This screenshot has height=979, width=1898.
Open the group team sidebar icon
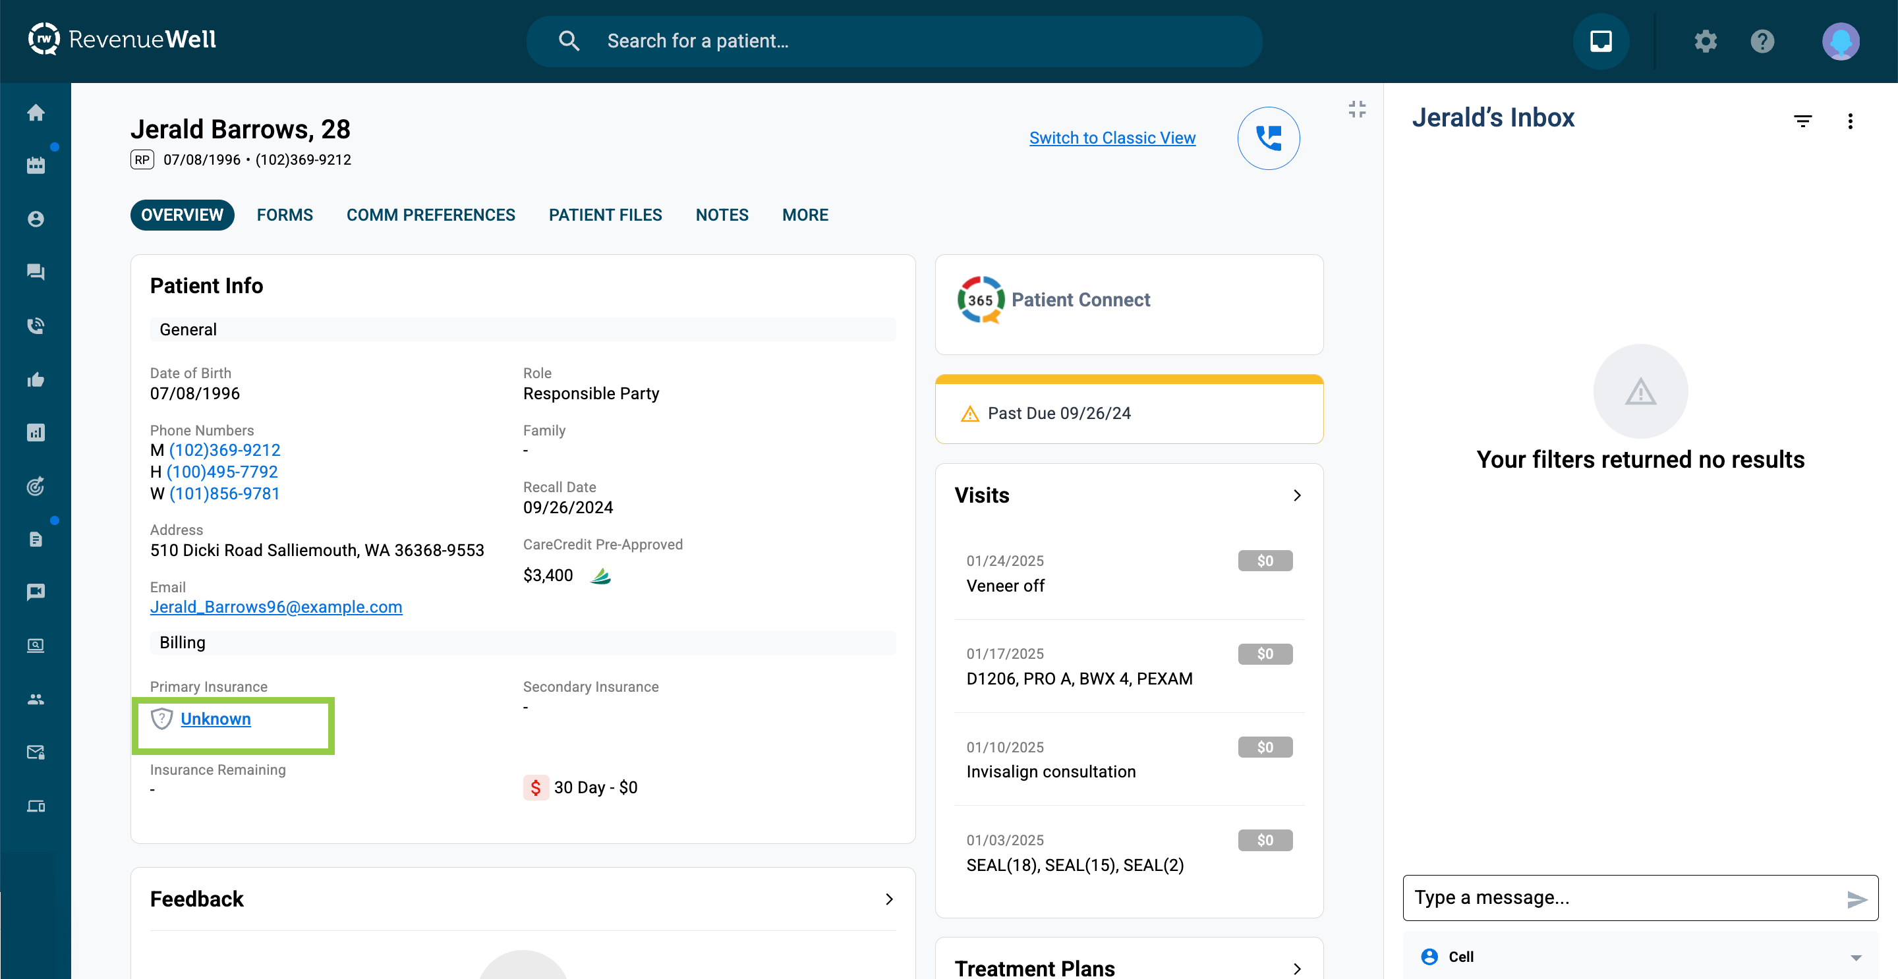pos(36,699)
